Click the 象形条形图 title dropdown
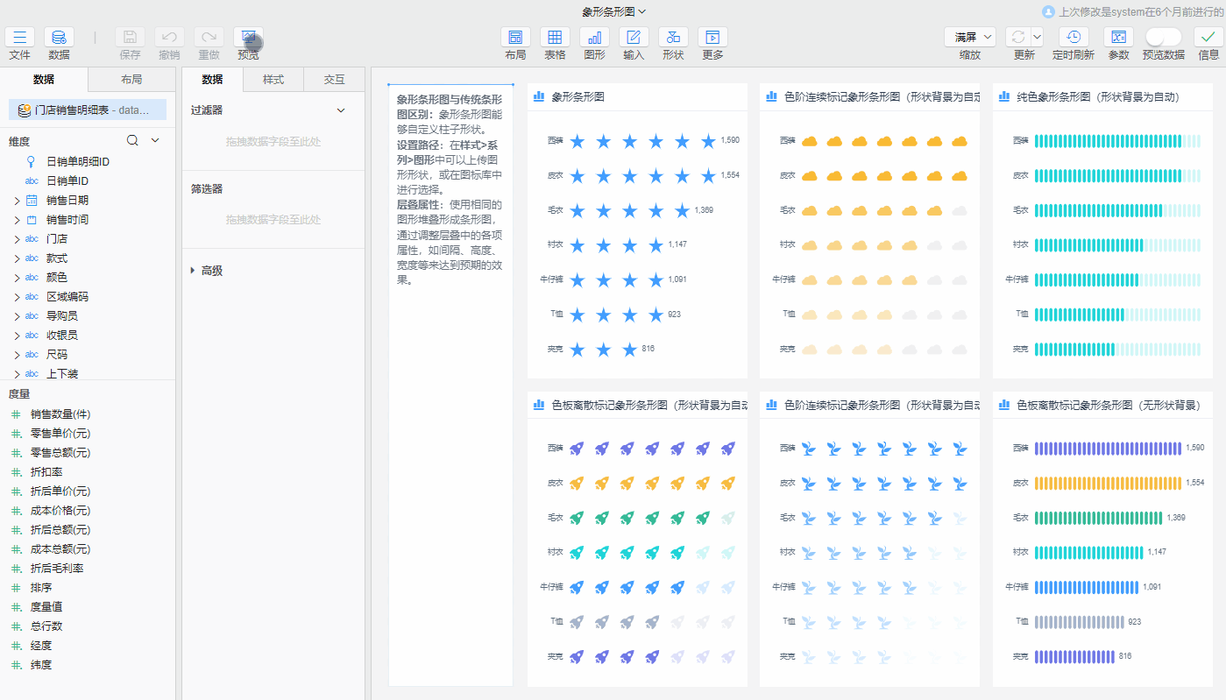Screen dimensions: 1226x700 pyautogui.click(x=613, y=11)
